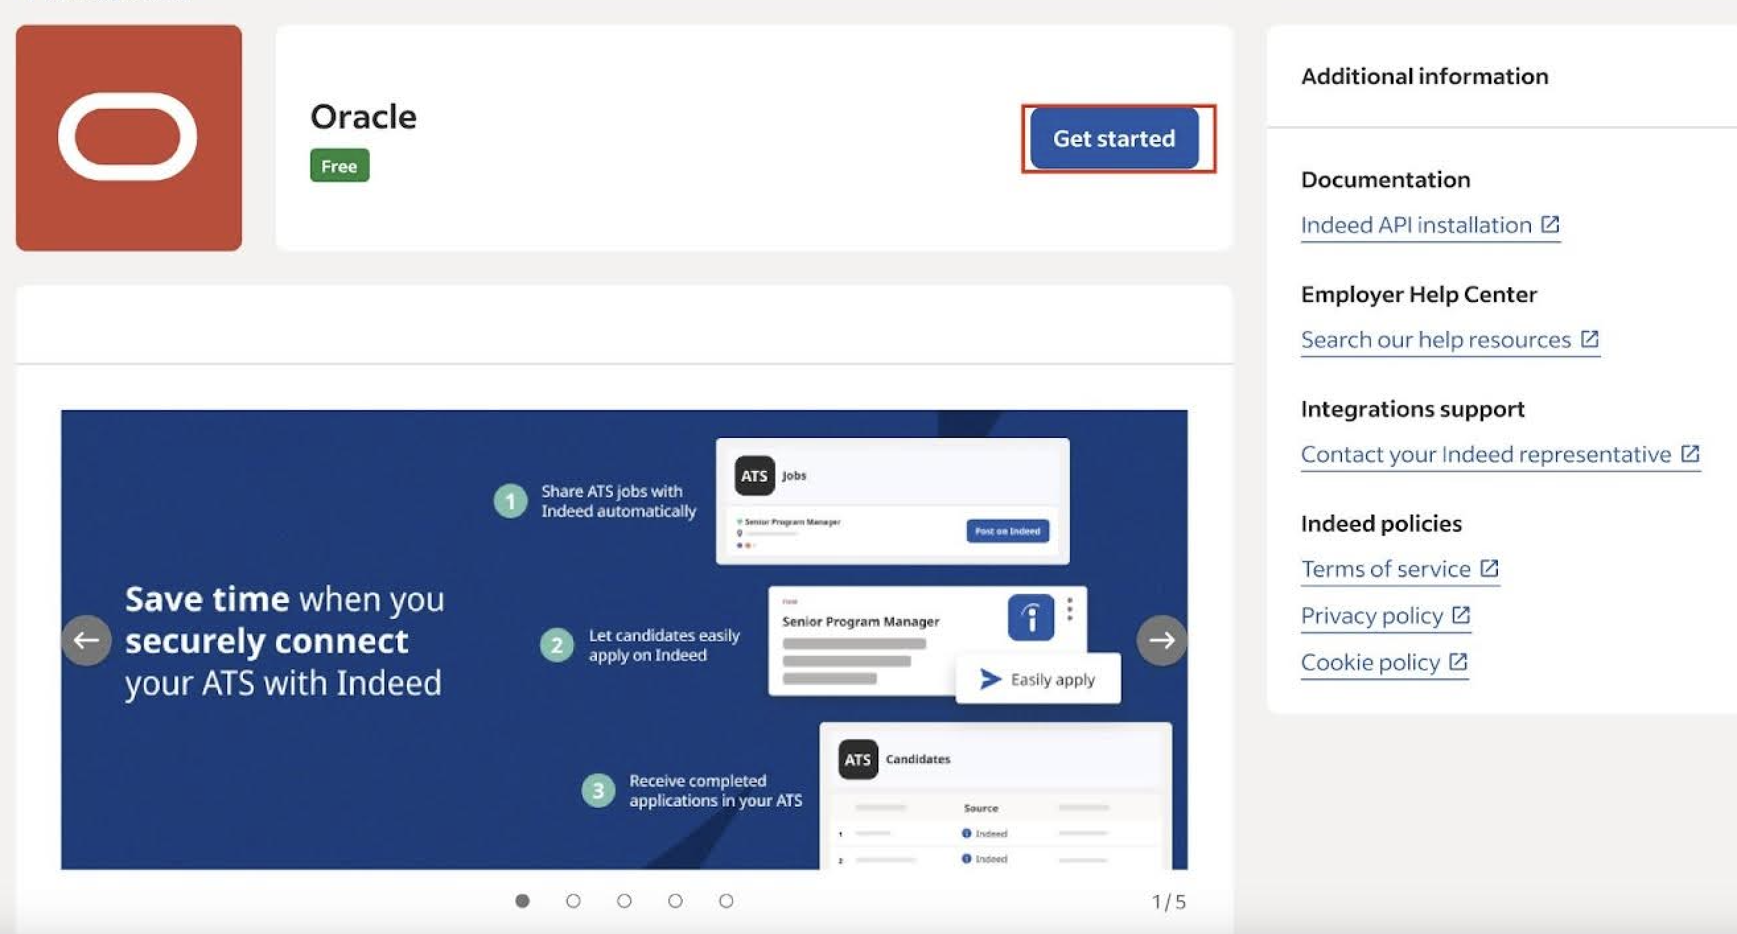Open the Cookie policy link
This screenshot has width=1737, height=934.
[1384, 663]
